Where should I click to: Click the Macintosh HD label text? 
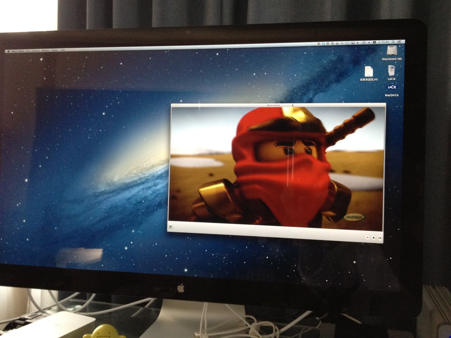tap(392, 59)
